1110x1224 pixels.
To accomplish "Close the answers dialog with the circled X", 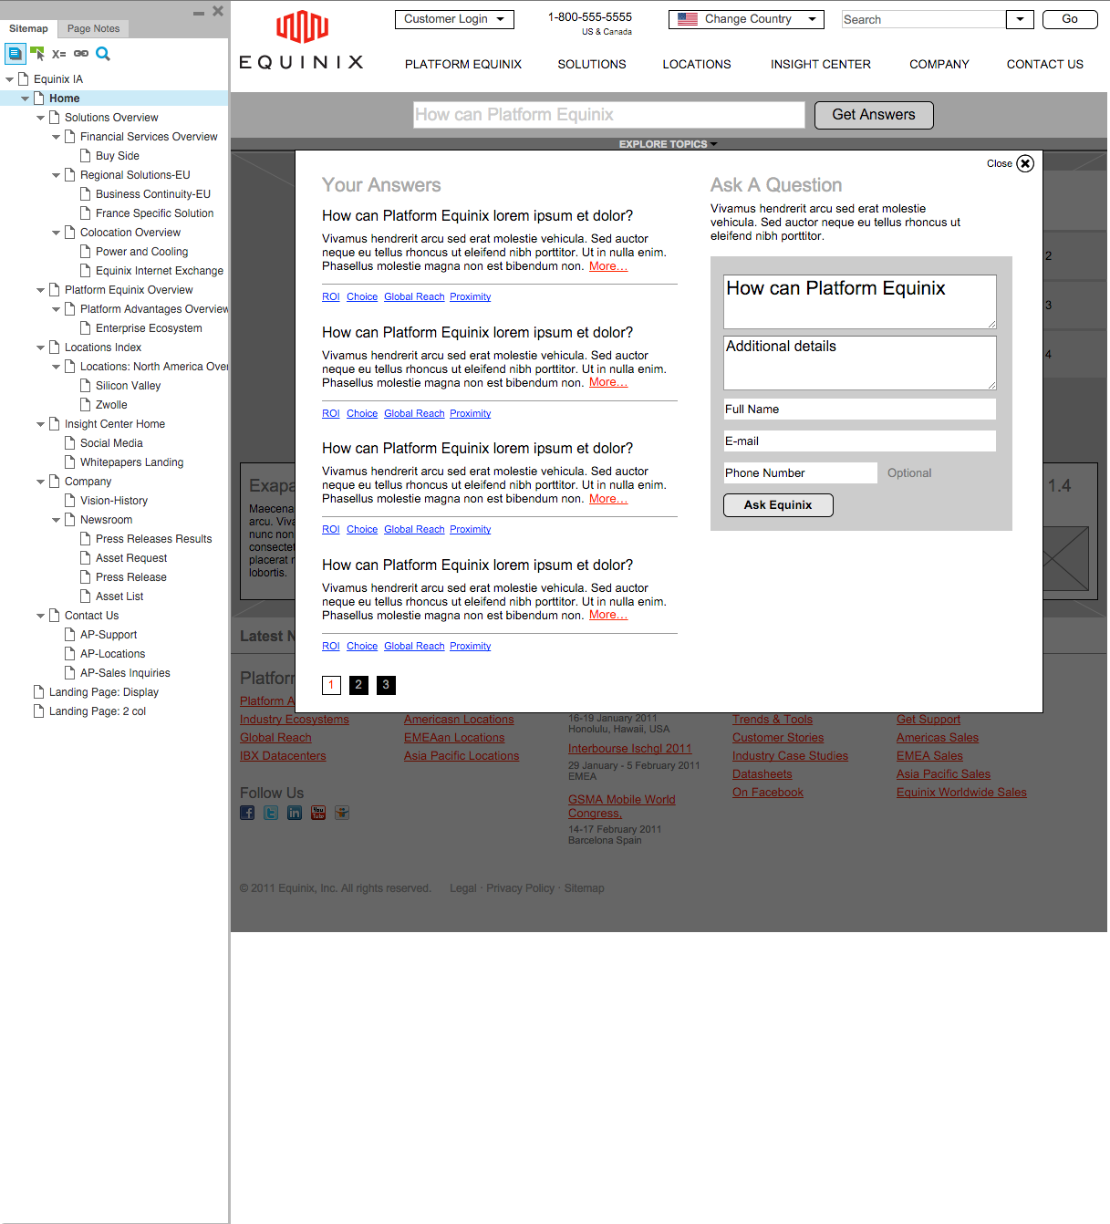I will coord(1025,163).
